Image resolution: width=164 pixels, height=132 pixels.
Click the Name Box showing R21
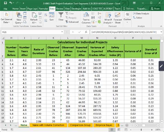click(x=31, y=32)
